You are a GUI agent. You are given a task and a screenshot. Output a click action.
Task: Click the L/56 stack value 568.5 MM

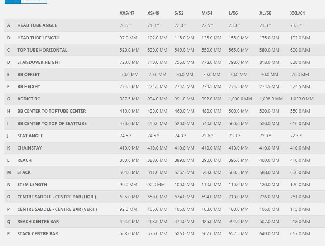click(238, 172)
